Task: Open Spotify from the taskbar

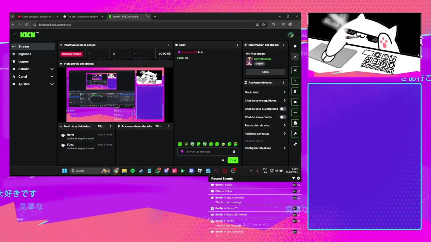Action: coord(133,171)
